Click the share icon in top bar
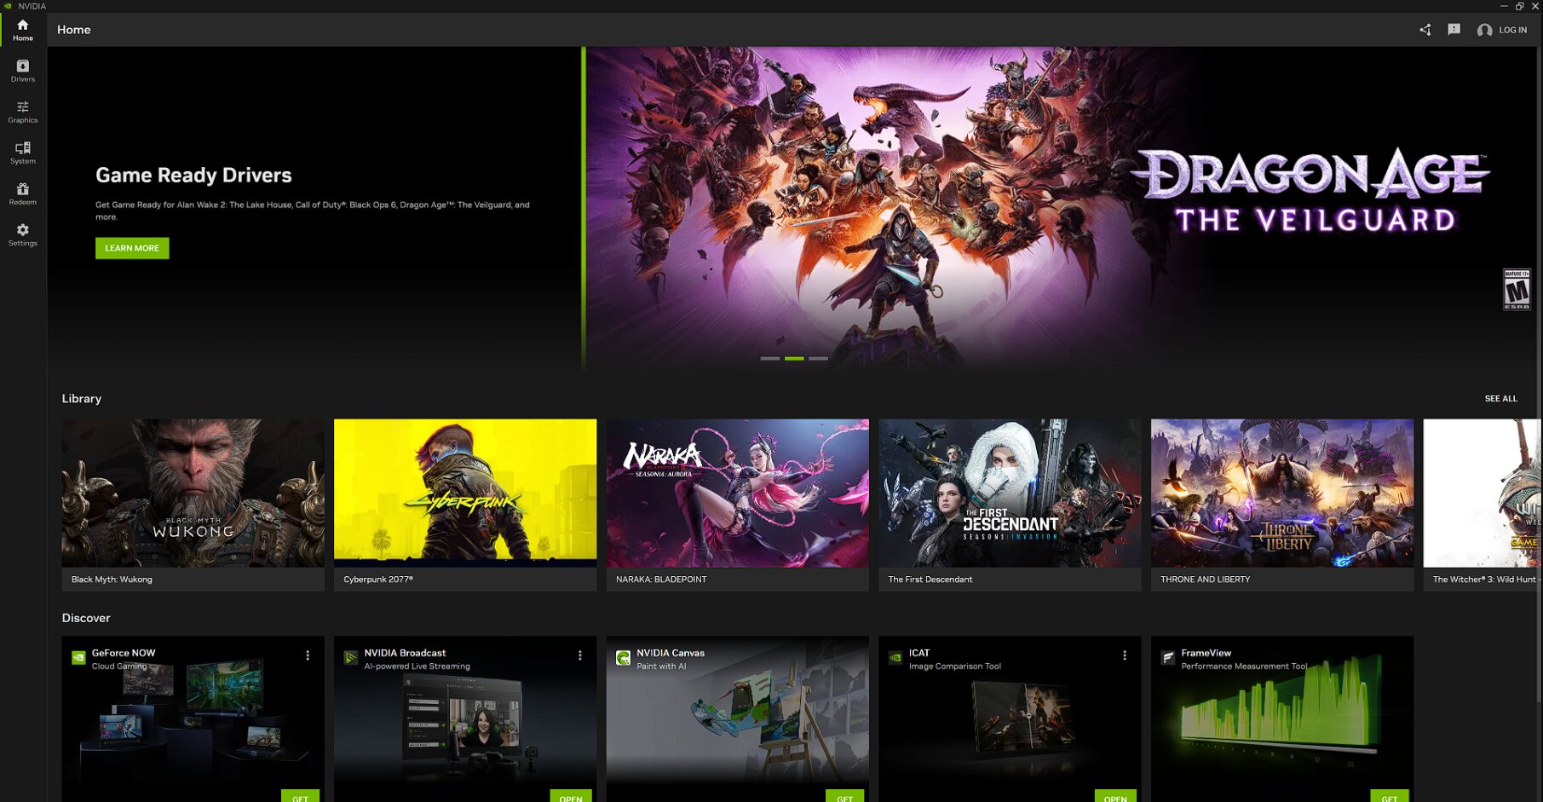Screen dimensions: 1543x802 [1425, 30]
